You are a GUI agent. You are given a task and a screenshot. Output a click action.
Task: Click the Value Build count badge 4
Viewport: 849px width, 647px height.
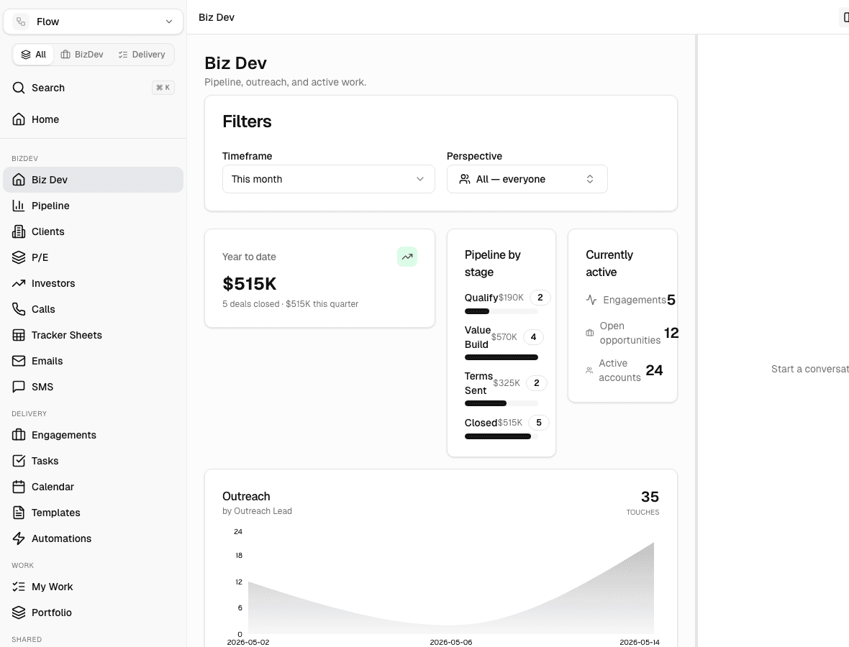pyautogui.click(x=533, y=337)
